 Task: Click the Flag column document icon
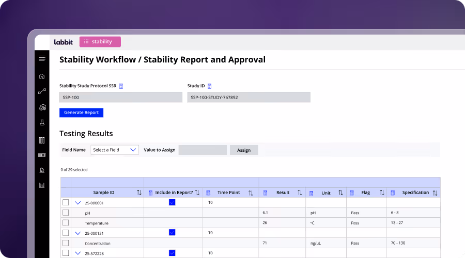[352, 193]
